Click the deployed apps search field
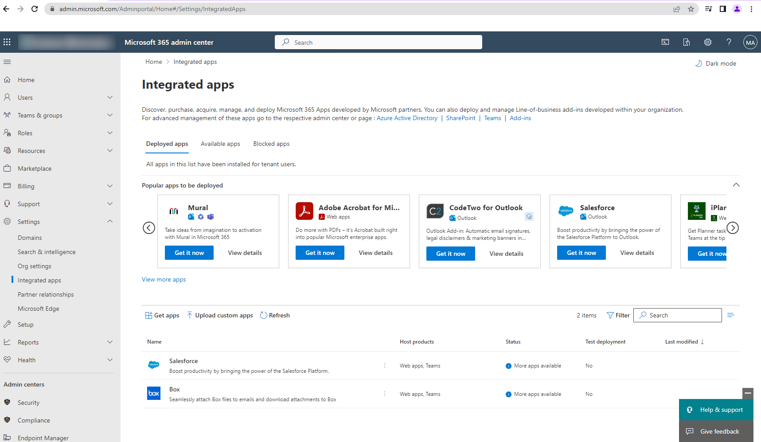This screenshot has width=761, height=442. click(677, 315)
